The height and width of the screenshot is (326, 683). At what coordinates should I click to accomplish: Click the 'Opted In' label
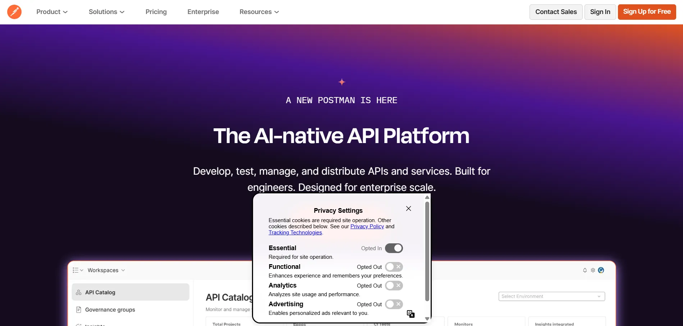coord(371,248)
